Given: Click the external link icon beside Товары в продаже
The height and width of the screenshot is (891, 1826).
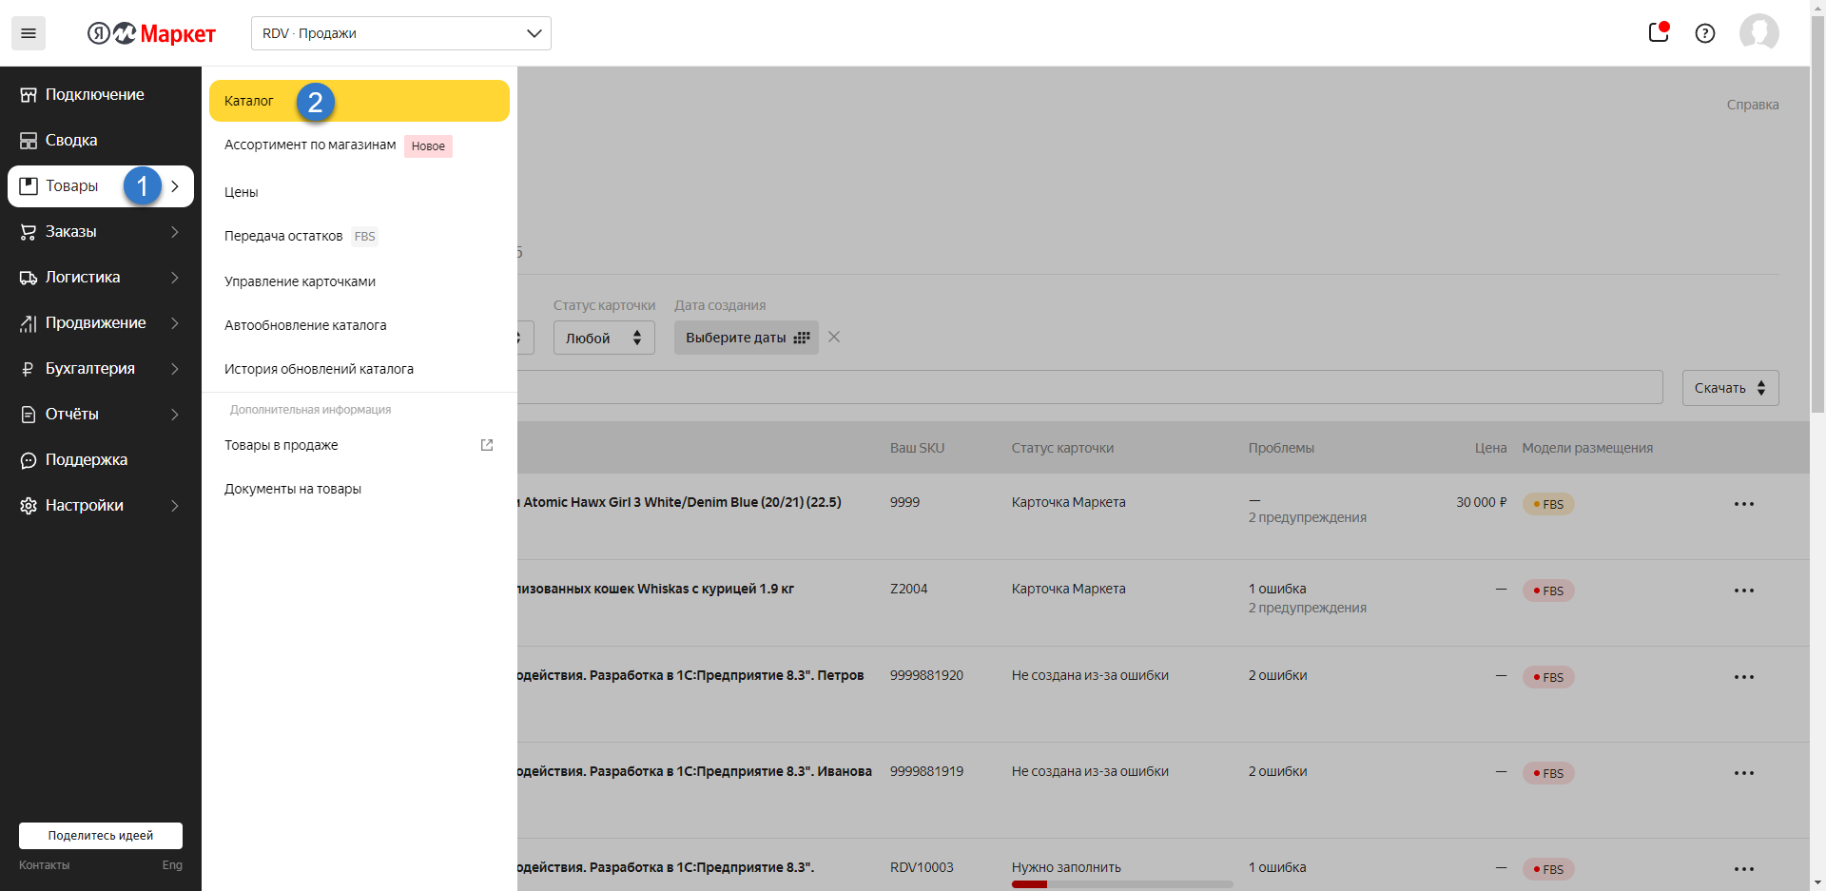Looking at the screenshot, I should point(487,445).
